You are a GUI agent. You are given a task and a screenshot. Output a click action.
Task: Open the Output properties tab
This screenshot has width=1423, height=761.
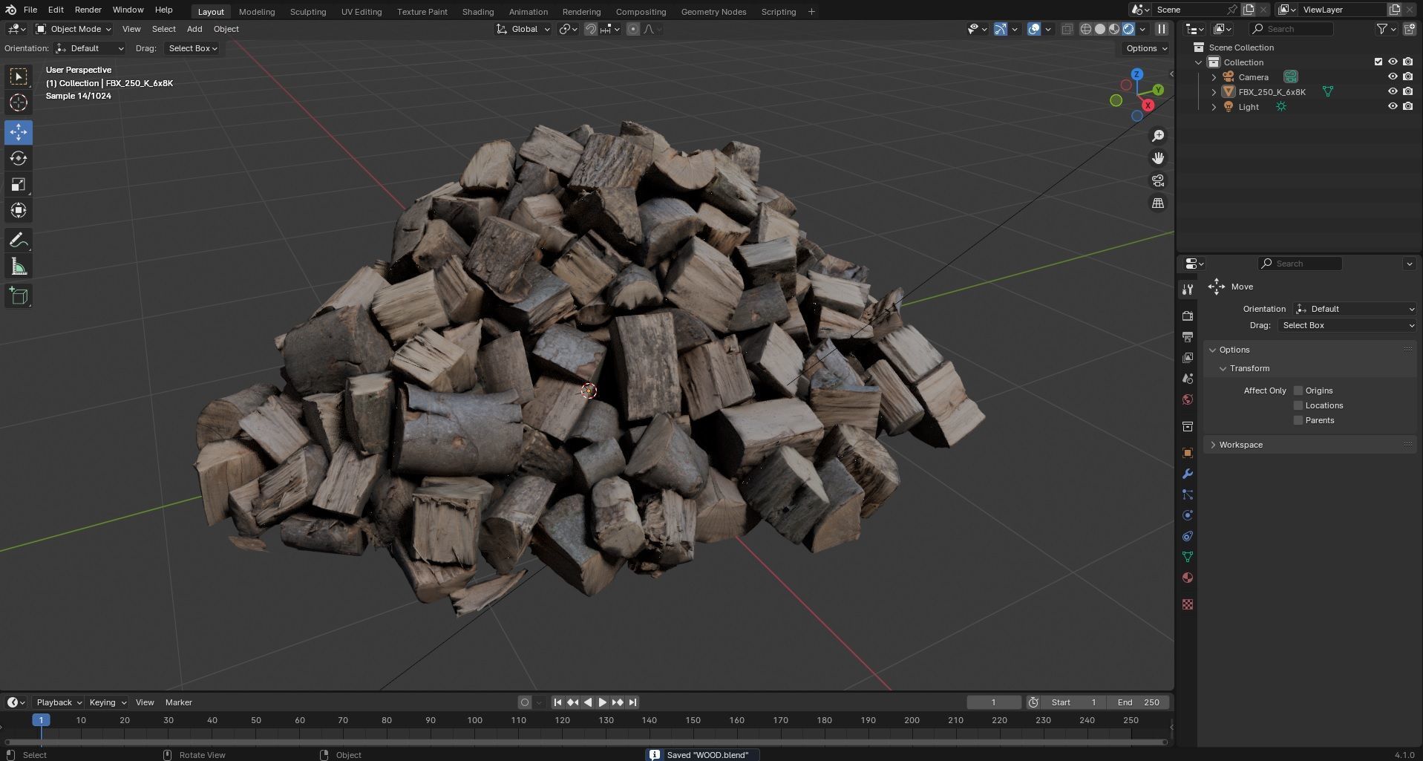[x=1187, y=336]
